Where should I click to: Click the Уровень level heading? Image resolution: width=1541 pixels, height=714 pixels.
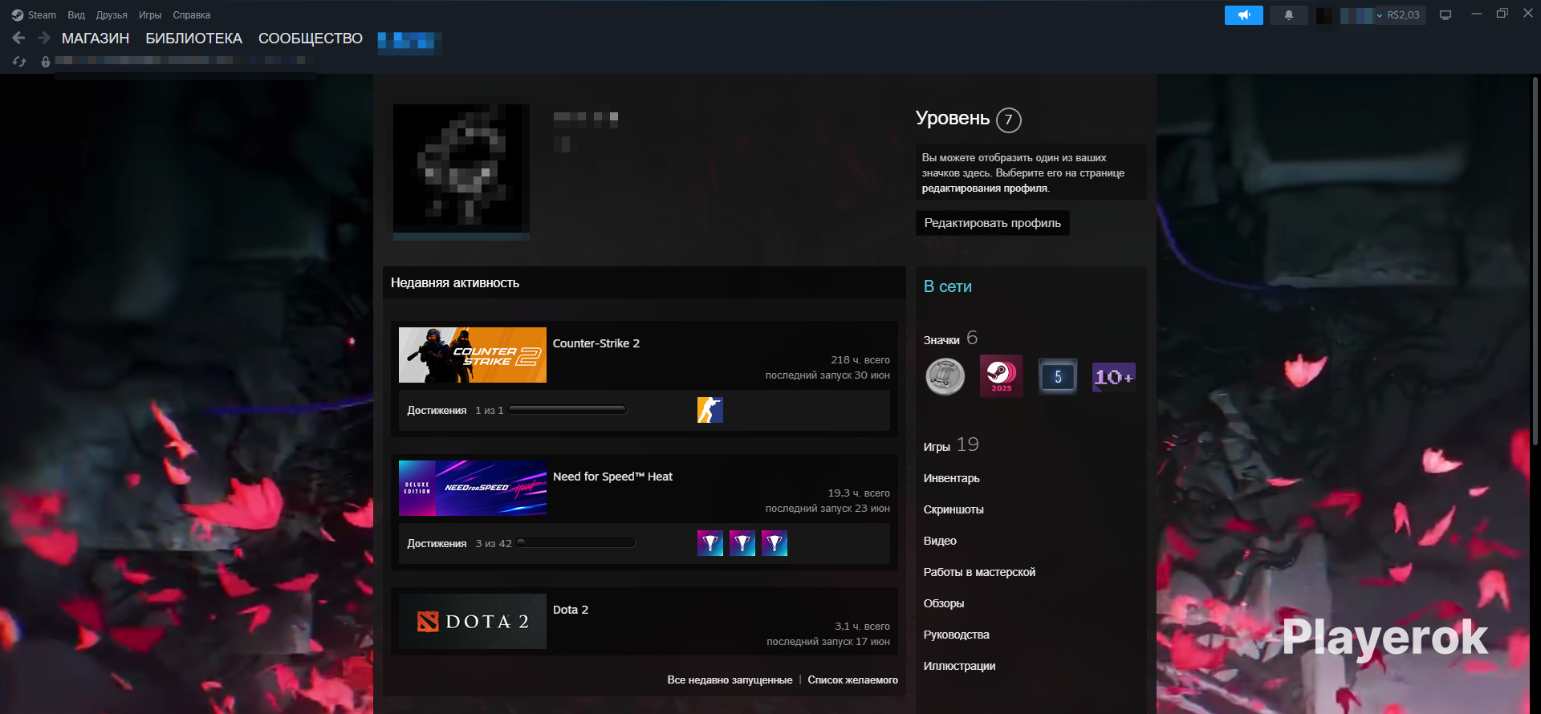point(953,118)
